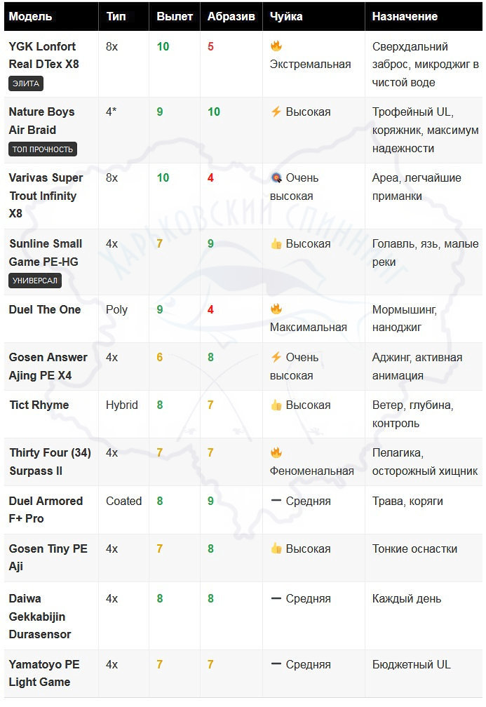This screenshot has width=486, height=707.
Task: Click the fire icon in the Duel The One row
Action: (x=276, y=309)
